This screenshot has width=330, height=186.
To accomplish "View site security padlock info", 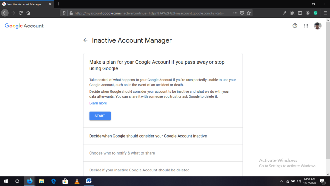I will point(71,13).
